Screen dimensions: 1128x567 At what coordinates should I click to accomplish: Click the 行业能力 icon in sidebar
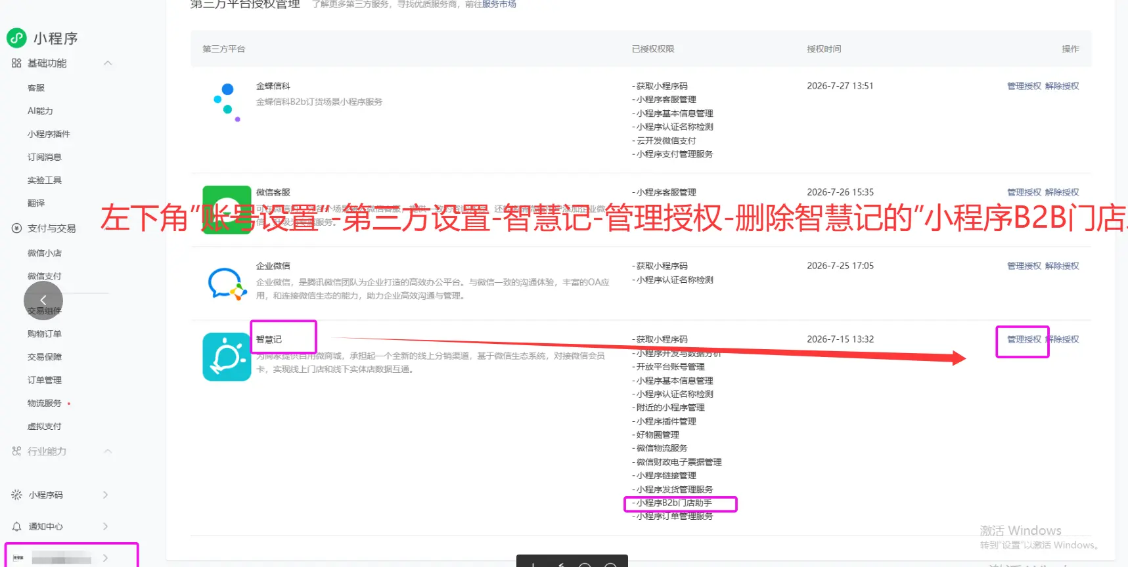click(x=16, y=451)
